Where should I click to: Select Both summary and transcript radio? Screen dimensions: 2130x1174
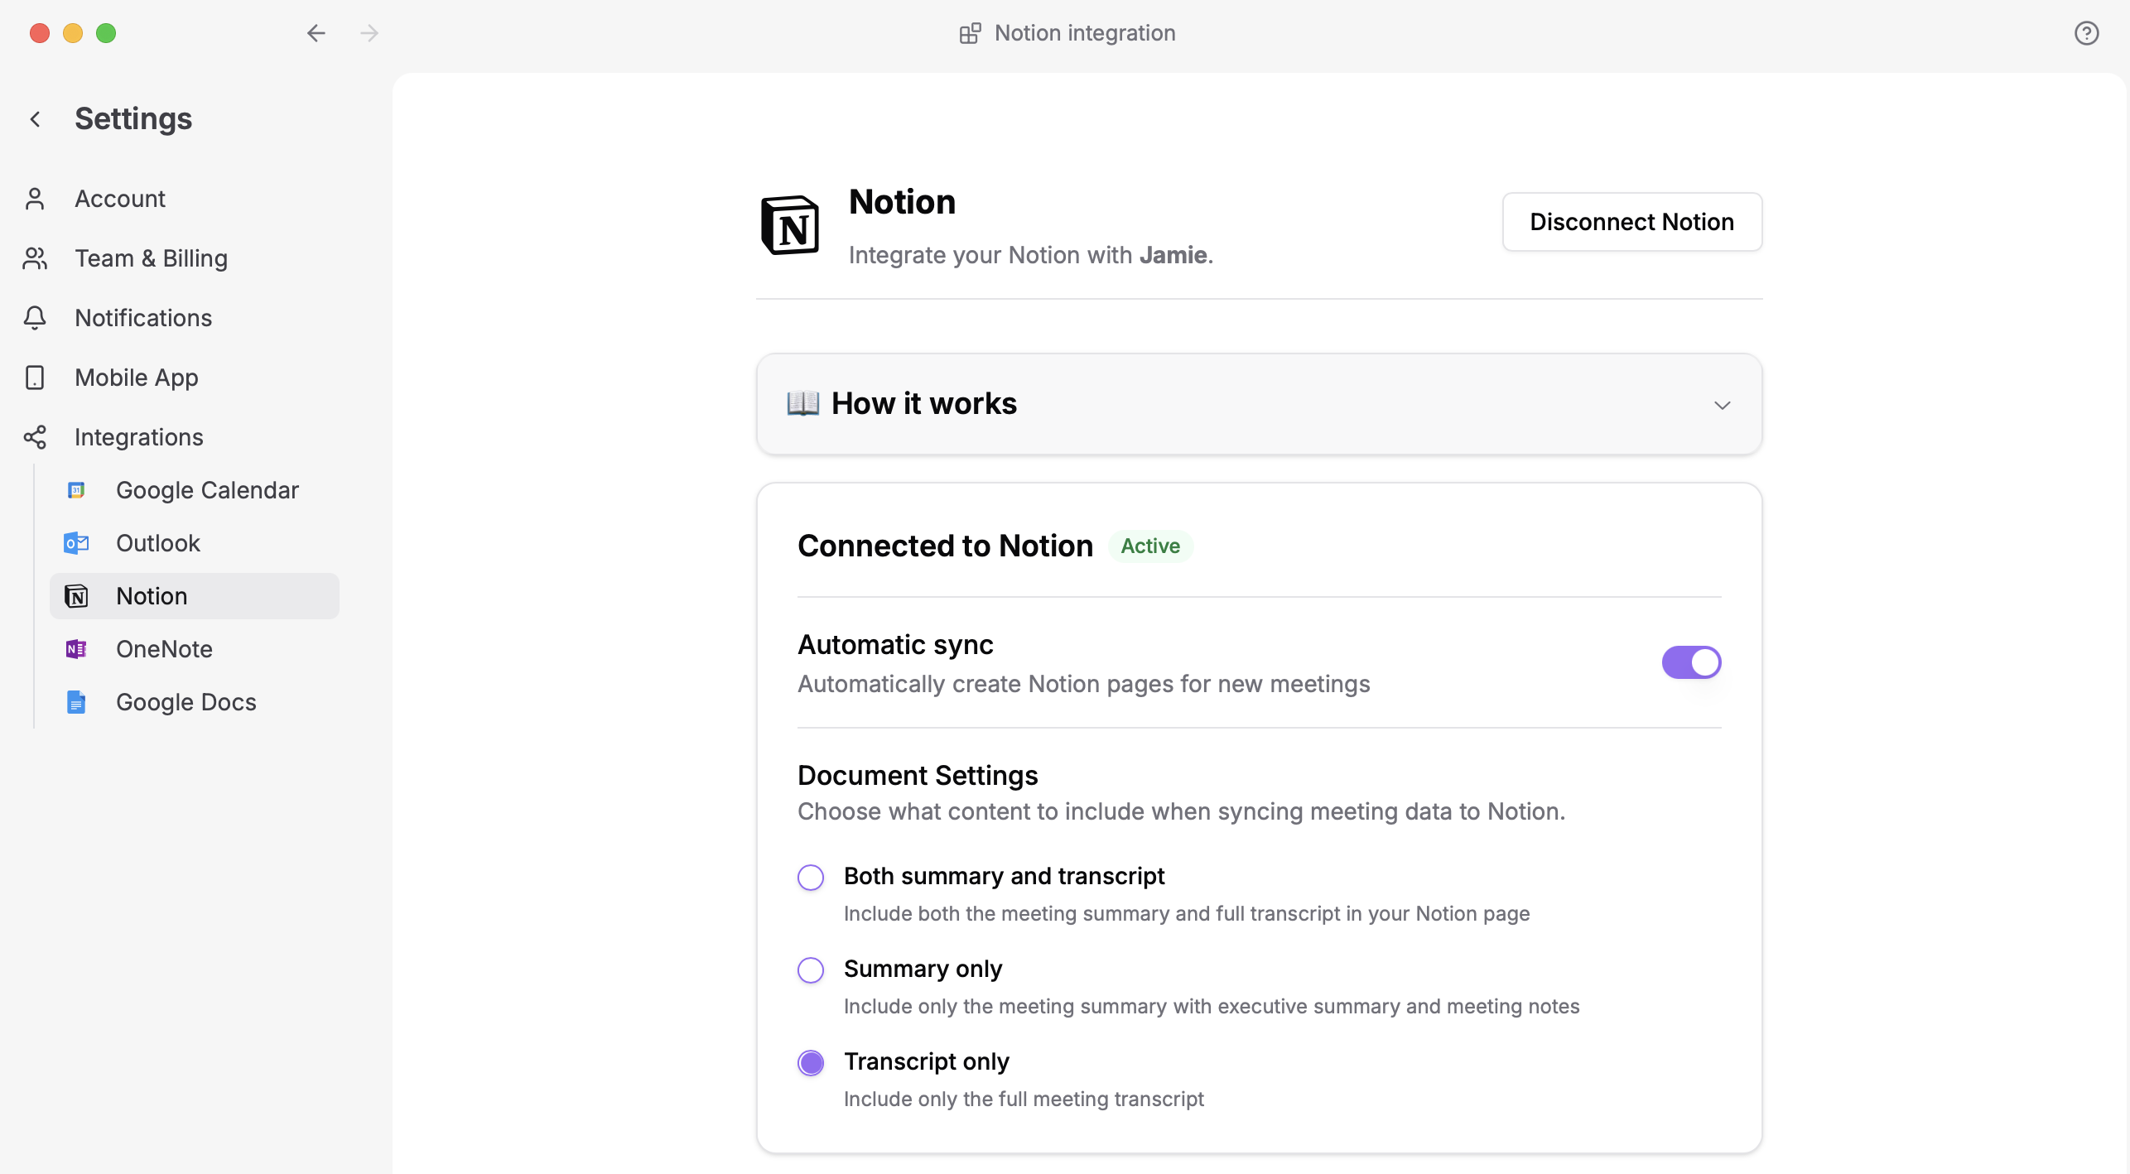[x=811, y=877]
